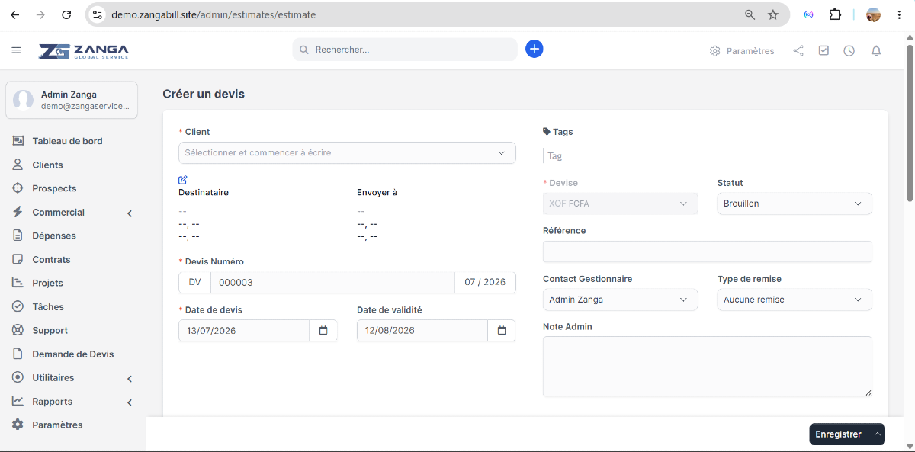This screenshot has height=452, width=915.
Task: Open the Contact Gestionnaire dropdown
Action: tap(620, 300)
